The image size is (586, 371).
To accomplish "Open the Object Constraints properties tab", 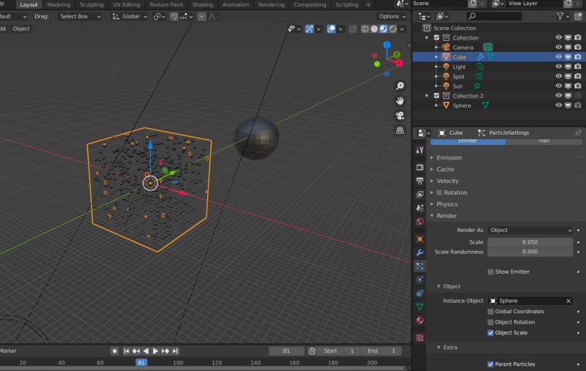I will click(x=420, y=293).
